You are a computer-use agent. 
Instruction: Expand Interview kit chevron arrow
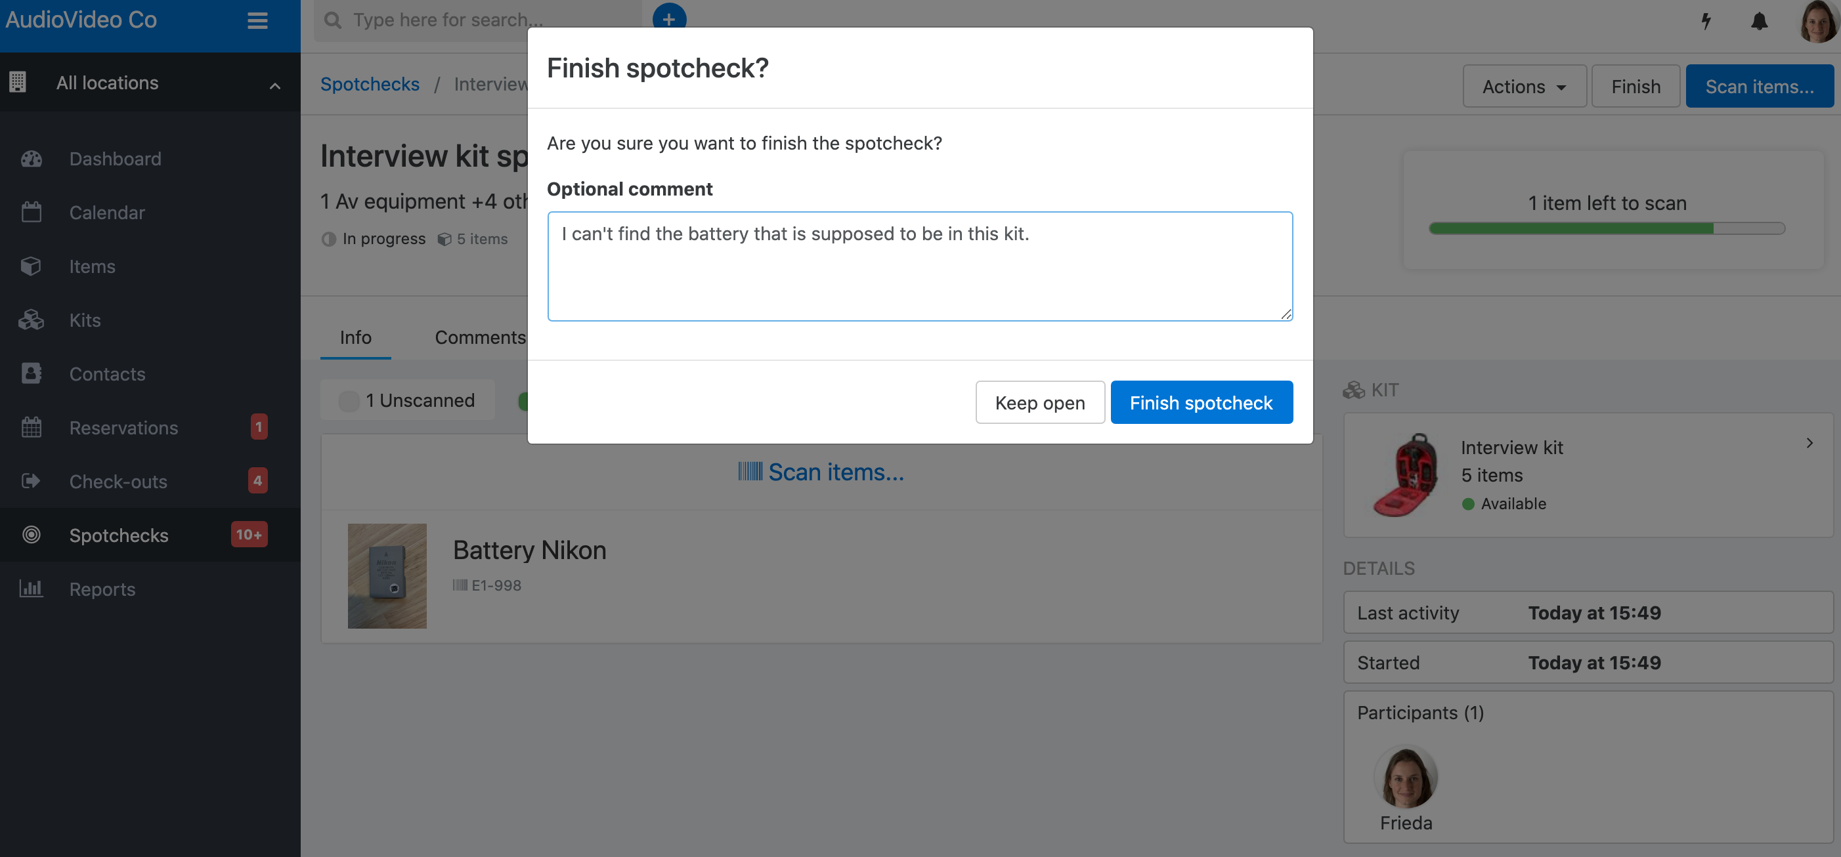coord(1809,444)
